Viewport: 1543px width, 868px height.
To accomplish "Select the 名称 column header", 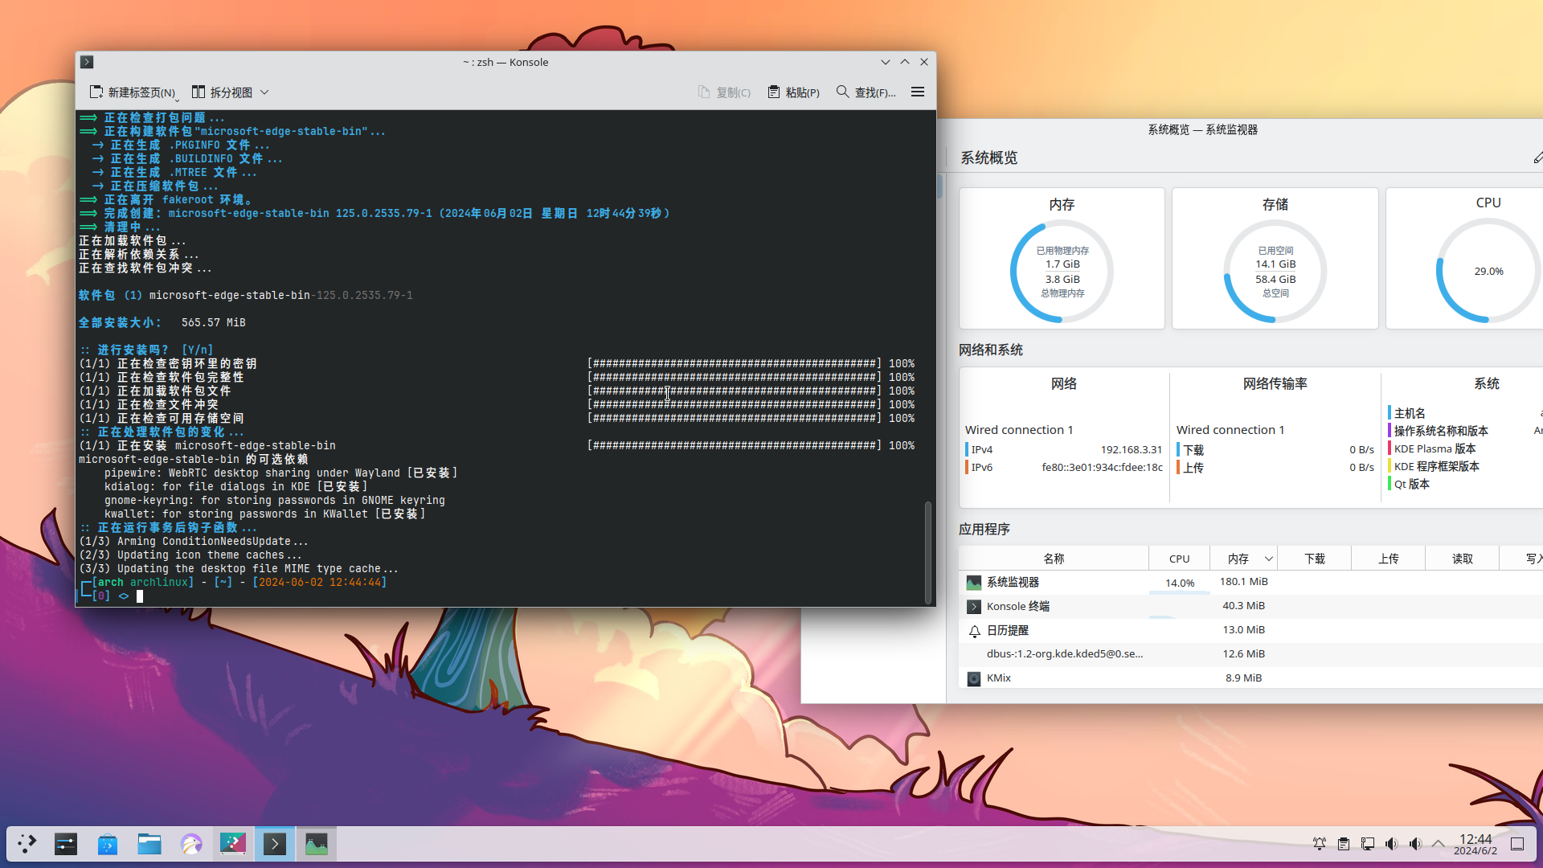I will [1054, 559].
